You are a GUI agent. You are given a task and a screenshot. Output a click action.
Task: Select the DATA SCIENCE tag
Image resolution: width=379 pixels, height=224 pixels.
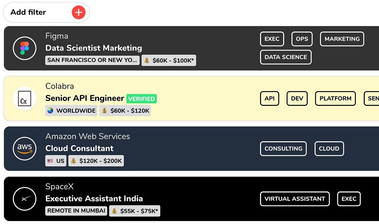(x=286, y=57)
